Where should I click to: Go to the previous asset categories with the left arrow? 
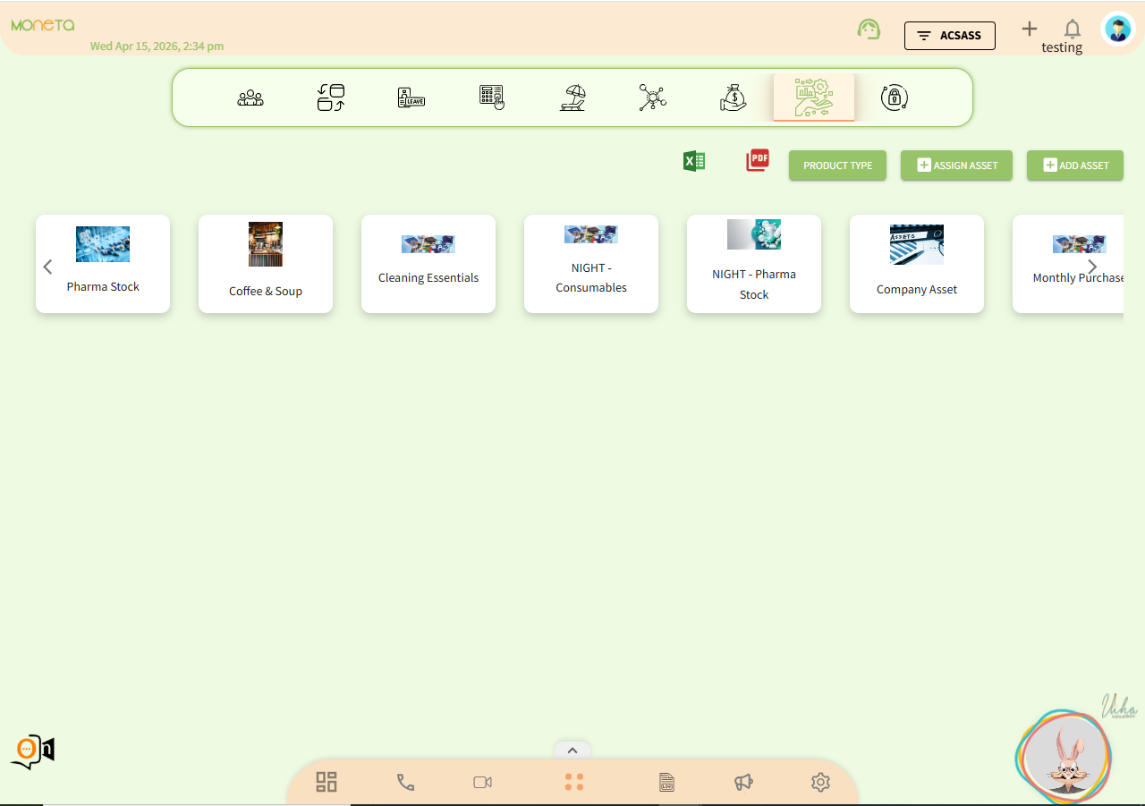point(48,267)
